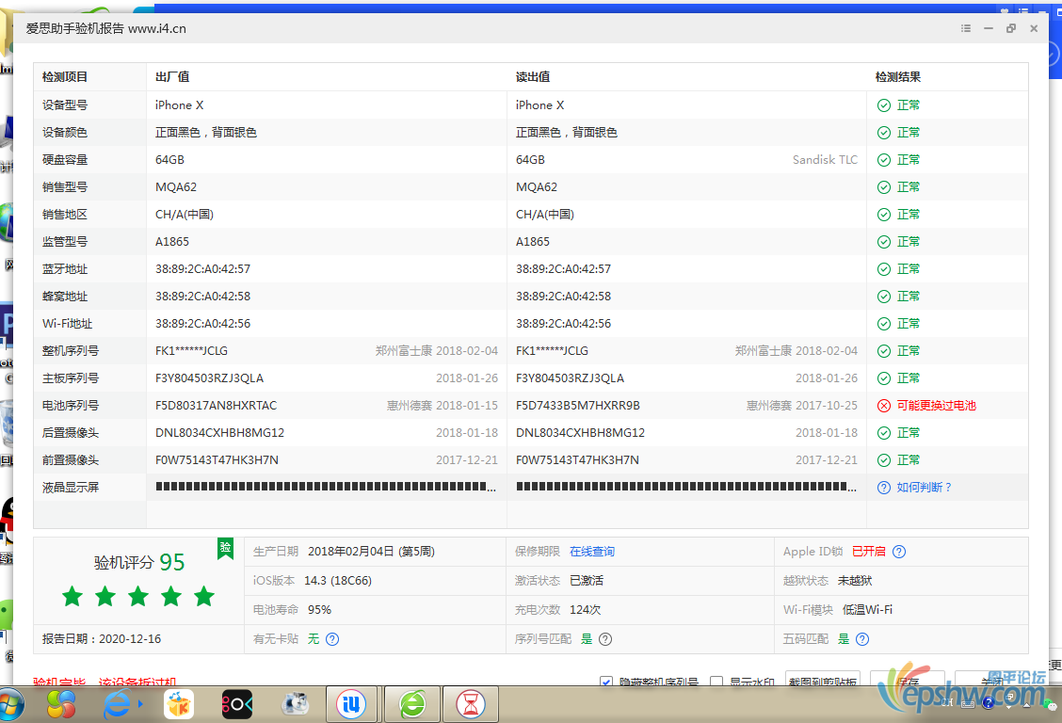Click the green 验 badge beside the score
Image resolution: width=1062 pixels, height=723 pixels.
[x=226, y=548]
